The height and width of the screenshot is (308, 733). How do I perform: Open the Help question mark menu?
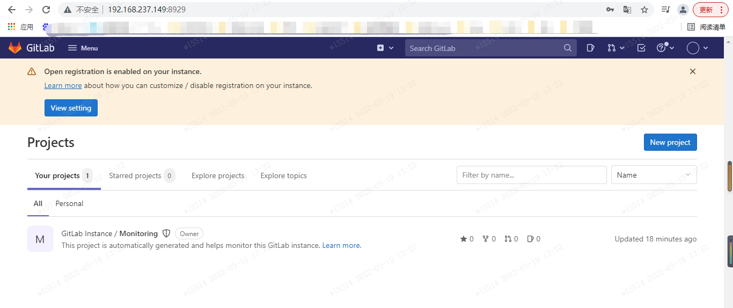click(665, 48)
